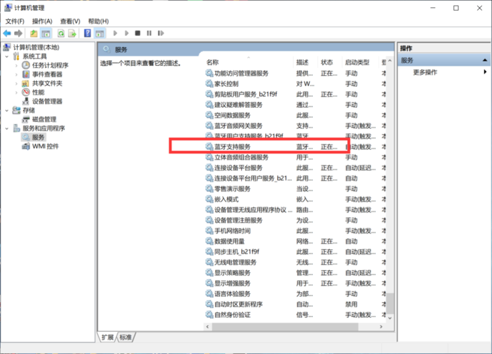
Task: Select the 家长控制 service entry
Action: tap(226, 83)
